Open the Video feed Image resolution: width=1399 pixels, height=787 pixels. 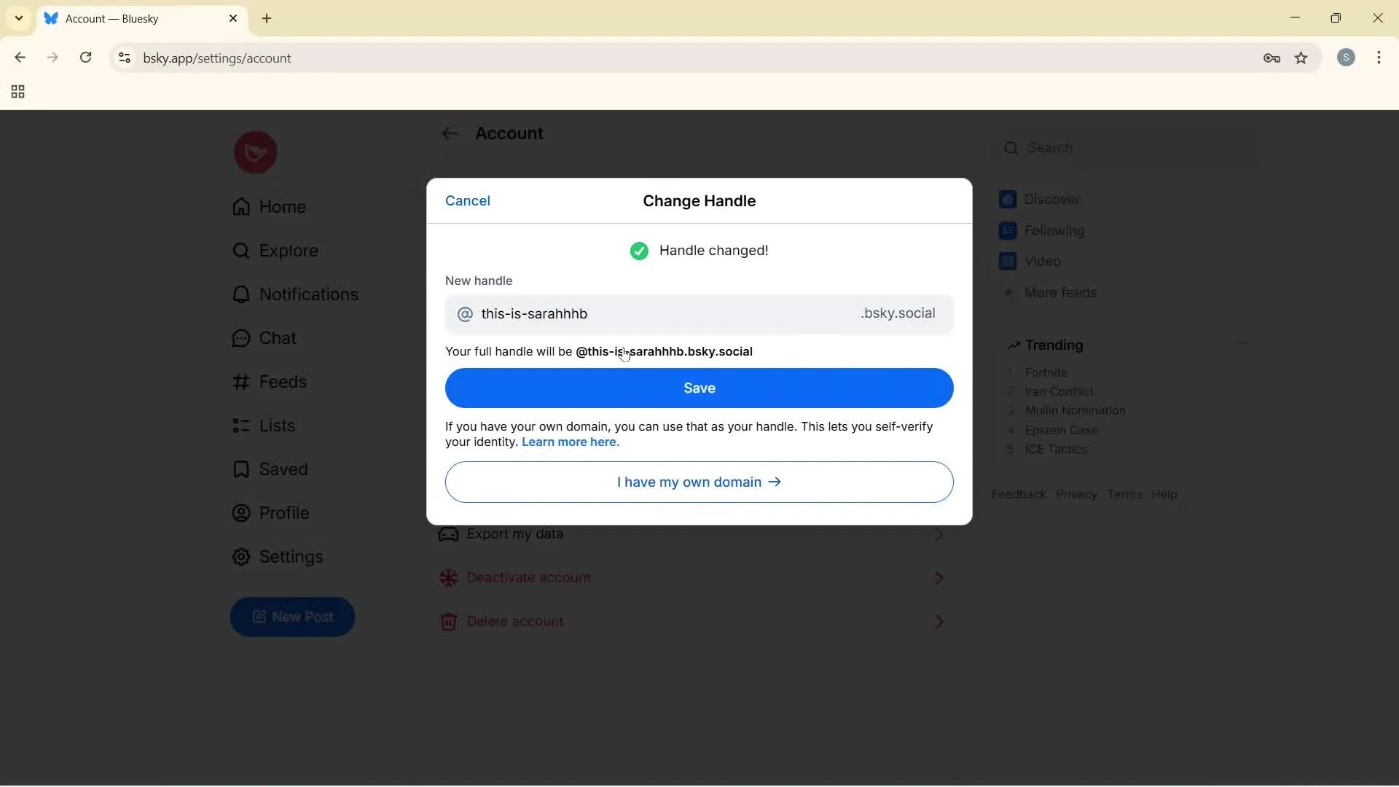(1041, 261)
